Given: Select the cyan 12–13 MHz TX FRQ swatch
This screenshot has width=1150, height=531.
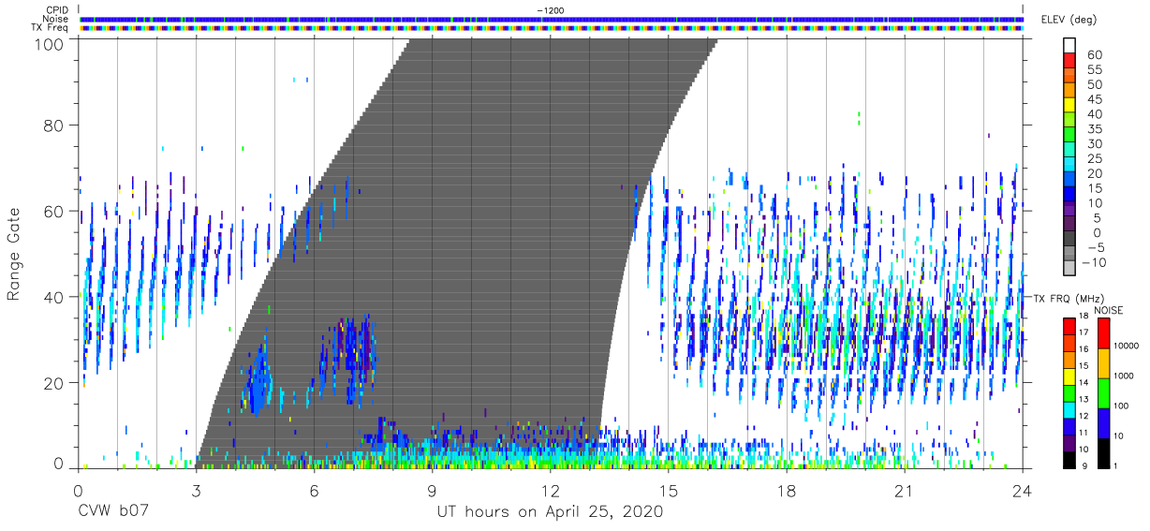Looking at the screenshot, I should click(1069, 409).
